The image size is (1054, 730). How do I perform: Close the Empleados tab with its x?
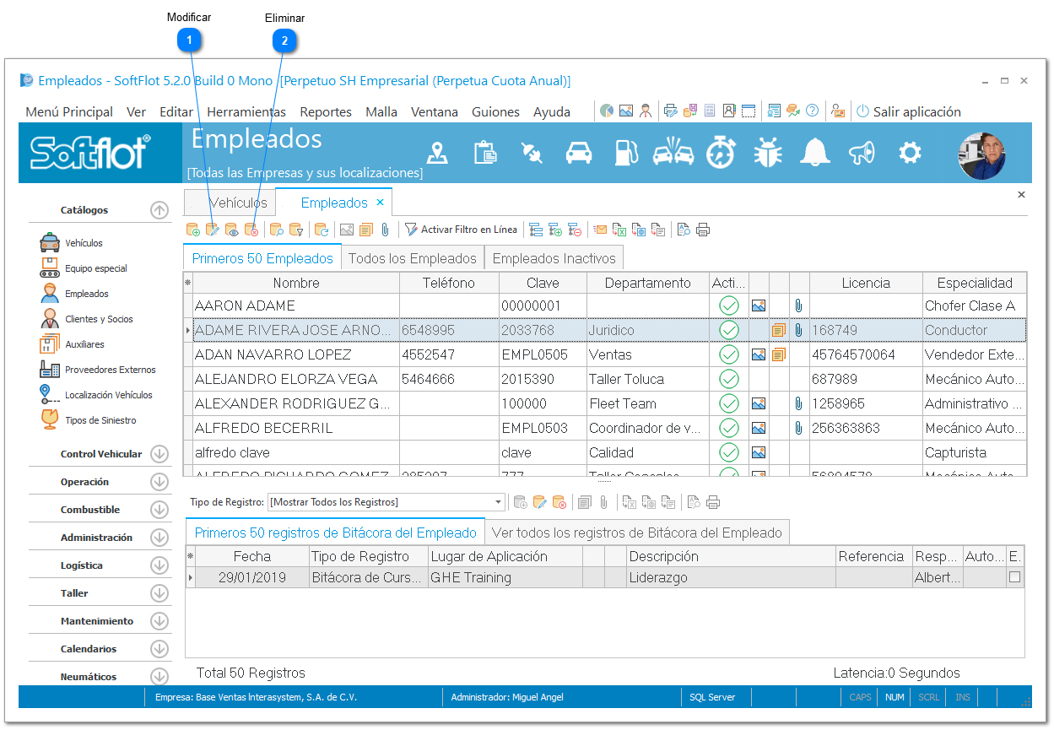point(380,203)
